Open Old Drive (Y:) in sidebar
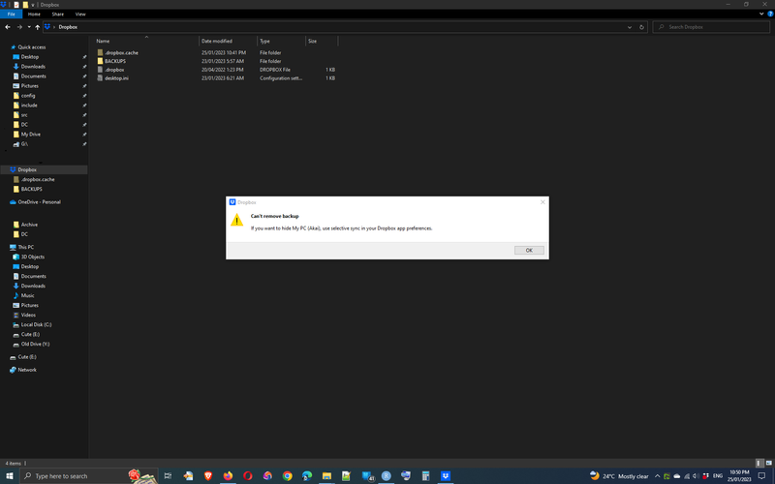775x484 pixels. [x=35, y=344]
